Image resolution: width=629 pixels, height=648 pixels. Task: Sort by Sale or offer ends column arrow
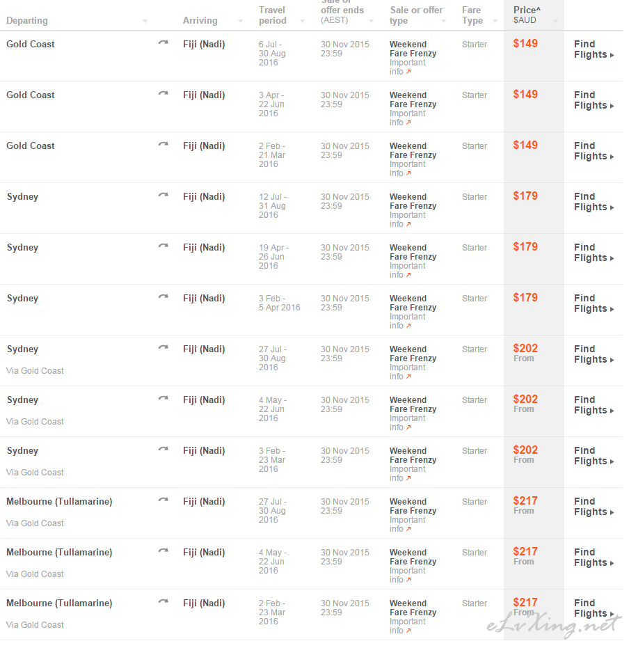(x=372, y=21)
